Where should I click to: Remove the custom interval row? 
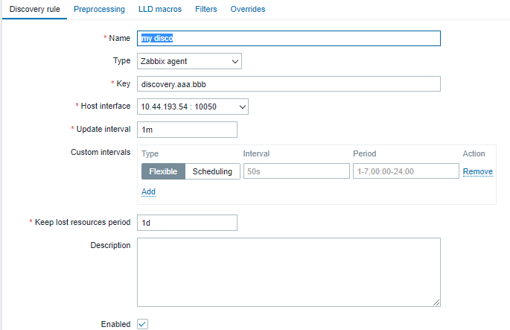click(x=478, y=171)
